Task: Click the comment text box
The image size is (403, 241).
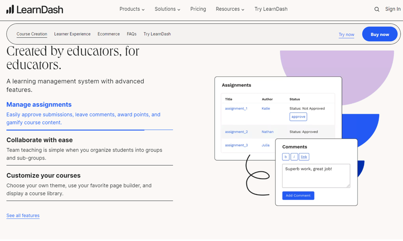Action: (316, 176)
